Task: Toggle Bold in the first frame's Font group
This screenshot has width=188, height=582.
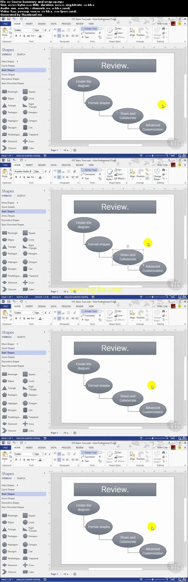Action: 16,36
